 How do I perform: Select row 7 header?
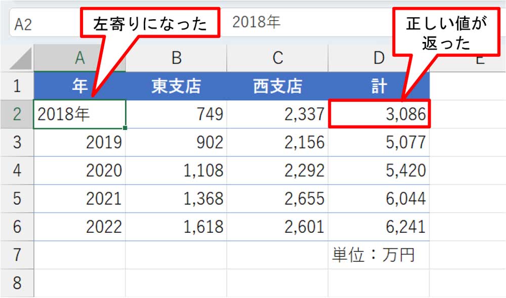click(17, 255)
